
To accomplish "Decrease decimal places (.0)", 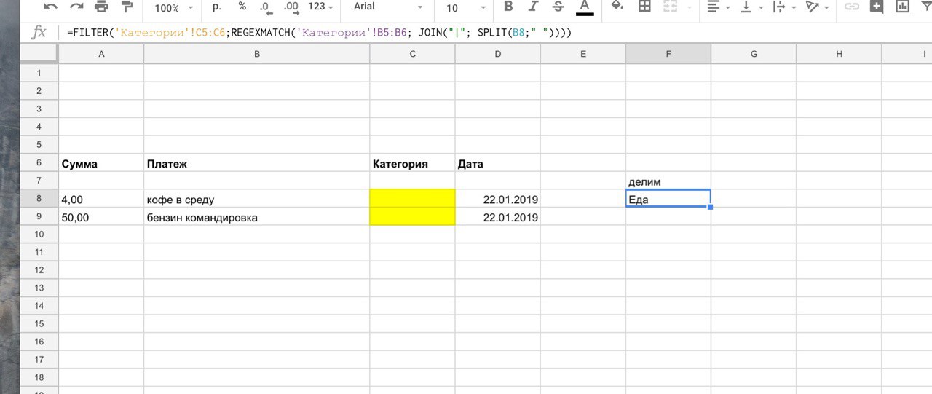I will [266, 7].
